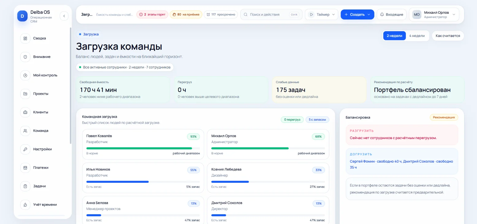Screen dimensions: 477x224
Task: Open the Платежи envelope icon
Action: pos(25,168)
